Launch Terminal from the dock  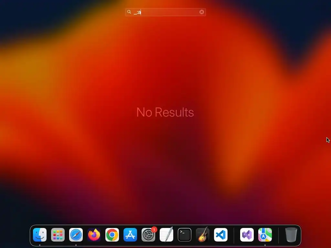pos(185,235)
